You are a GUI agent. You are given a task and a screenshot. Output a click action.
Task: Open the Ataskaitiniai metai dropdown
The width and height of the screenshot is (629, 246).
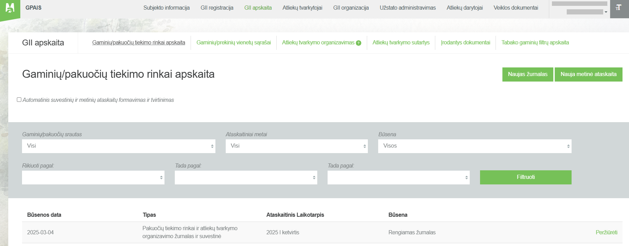click(296, 146)
